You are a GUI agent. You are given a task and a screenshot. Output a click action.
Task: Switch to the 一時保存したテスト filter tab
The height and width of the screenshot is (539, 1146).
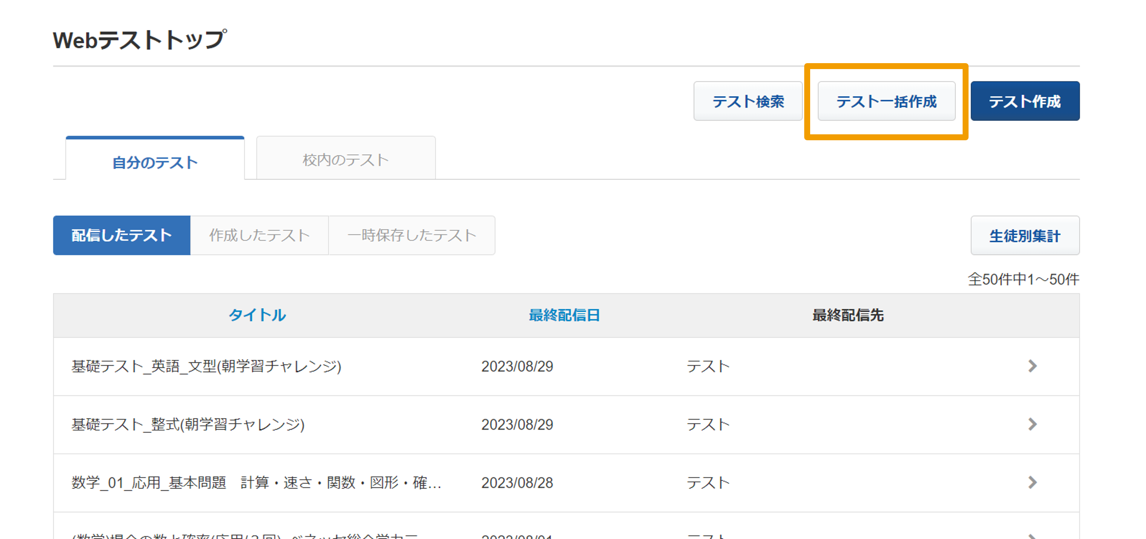pos(412,236)
